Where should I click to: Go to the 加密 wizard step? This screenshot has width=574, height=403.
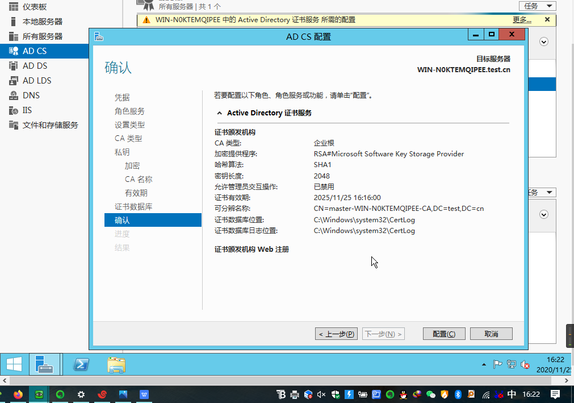pos(132,166)
